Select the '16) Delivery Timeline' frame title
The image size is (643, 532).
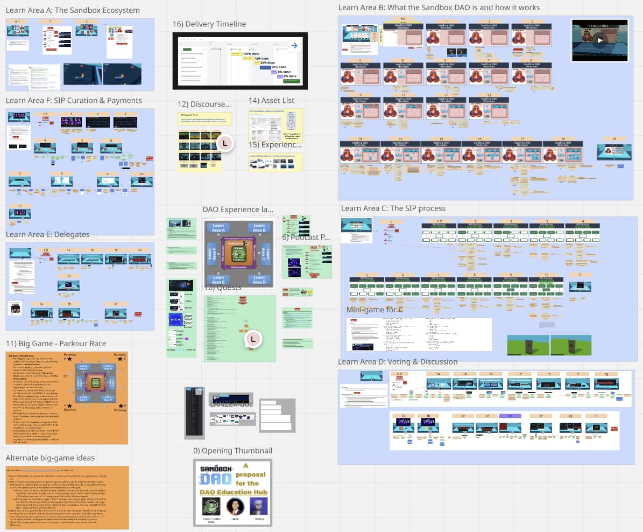(x=209, y=24)
